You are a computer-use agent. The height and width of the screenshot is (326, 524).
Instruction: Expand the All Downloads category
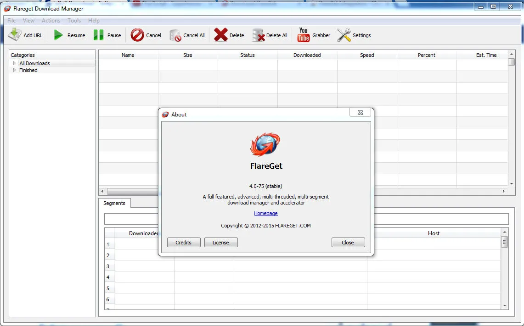coord(14,63)
